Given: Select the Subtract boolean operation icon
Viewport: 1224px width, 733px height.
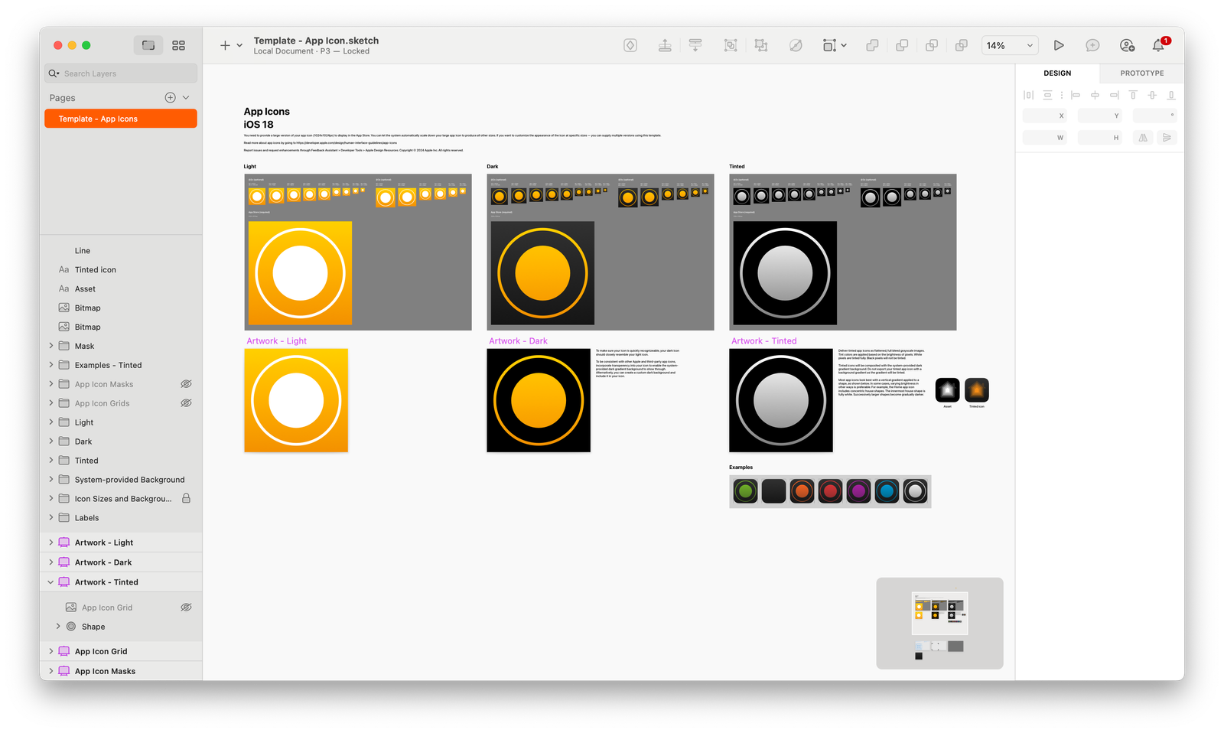Looking at the screenshot, I should pyautogui.click(x=902, y=45).
